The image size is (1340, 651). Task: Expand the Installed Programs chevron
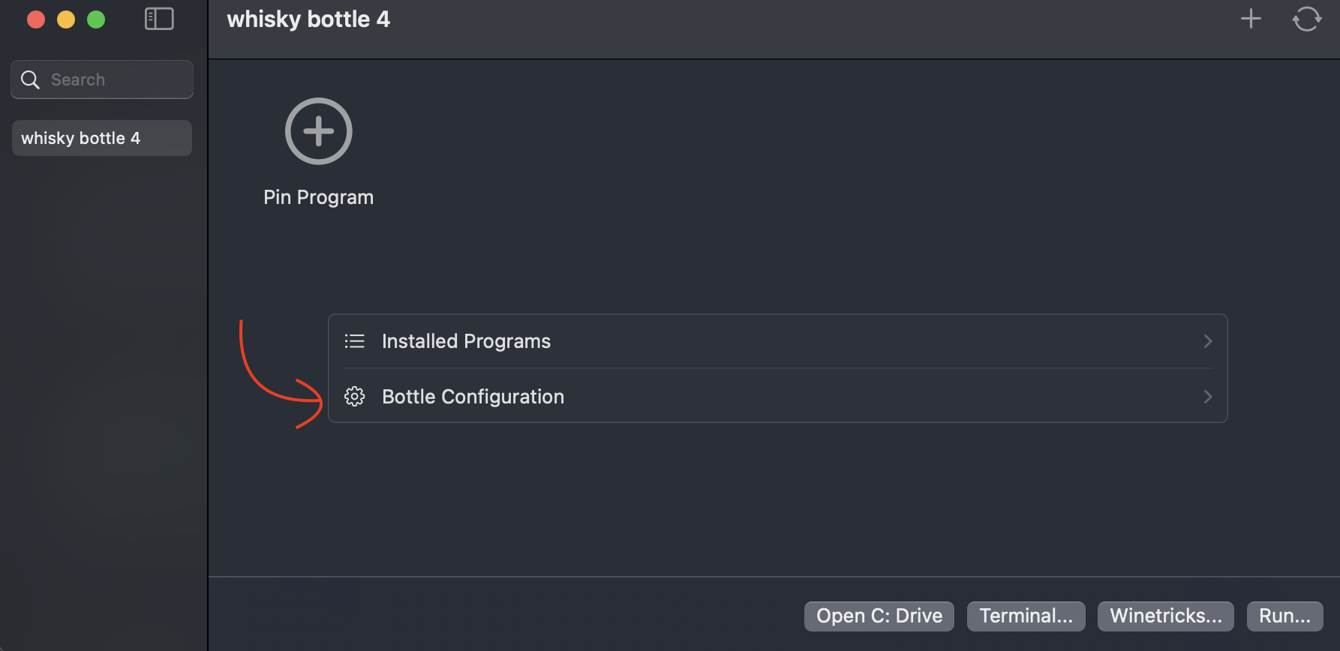[x=1207, y=341]
